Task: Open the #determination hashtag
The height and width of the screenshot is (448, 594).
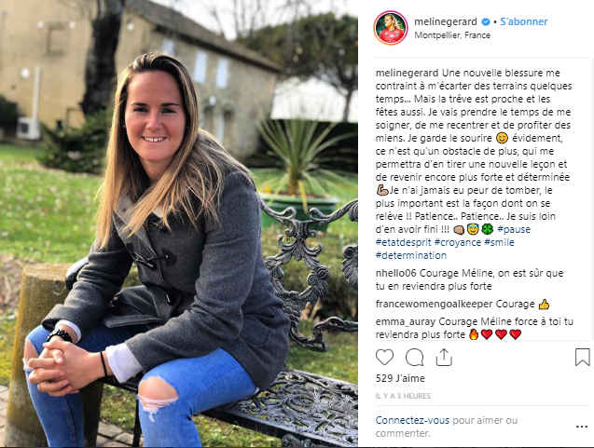Action: point(411,255)
